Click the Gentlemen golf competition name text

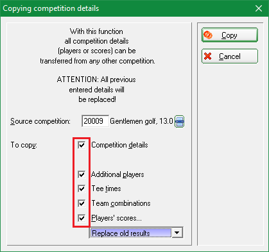coord(141,121)
